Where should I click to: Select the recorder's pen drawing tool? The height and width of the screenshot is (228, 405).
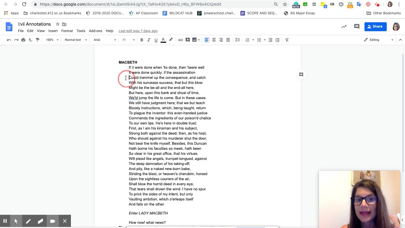(x=28, y=221)
